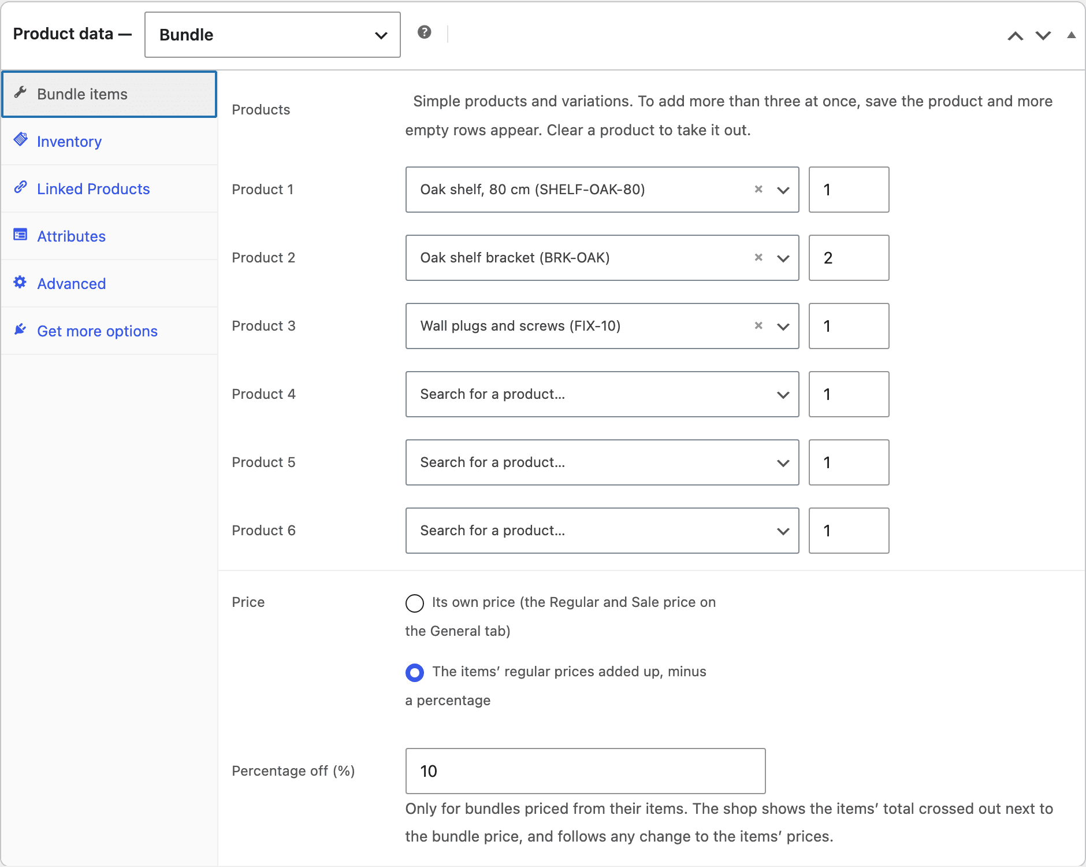
Task: Click the Percentage off input field
Action: pos(586,771)
